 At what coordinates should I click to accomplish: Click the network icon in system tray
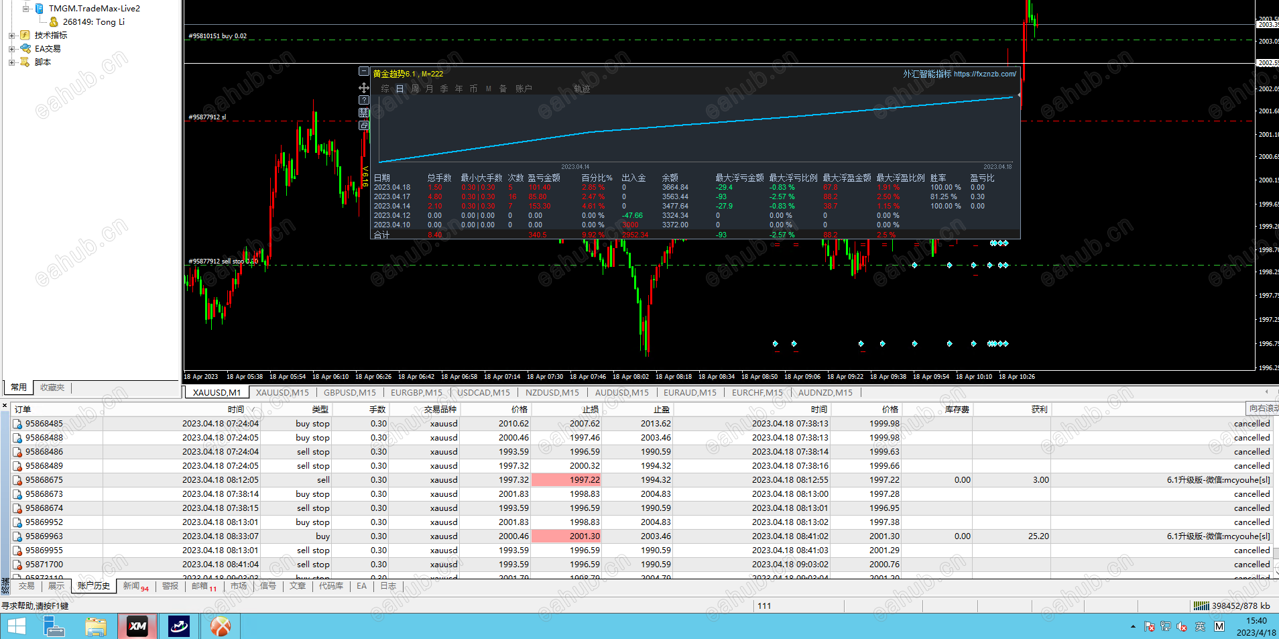coord(1166,627)
